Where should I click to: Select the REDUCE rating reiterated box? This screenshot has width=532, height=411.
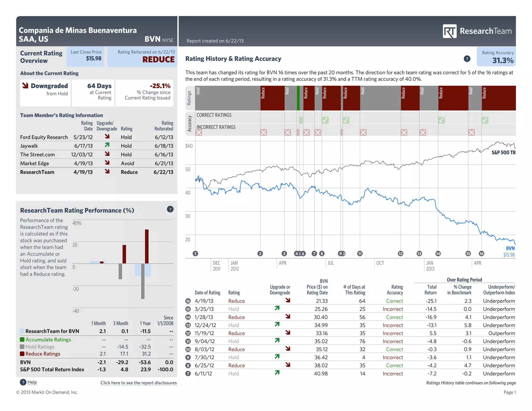142,56
